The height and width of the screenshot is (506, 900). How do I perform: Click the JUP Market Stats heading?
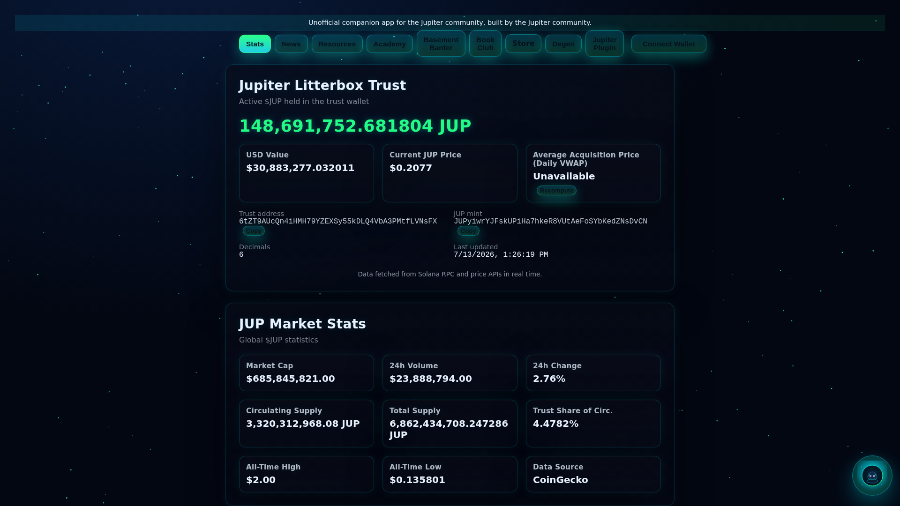(302, 324)
